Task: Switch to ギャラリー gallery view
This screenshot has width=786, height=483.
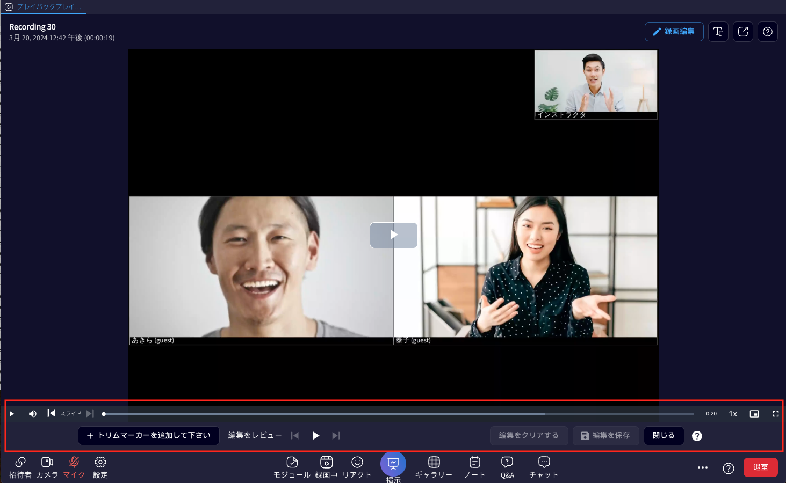Action: point(434,467)
